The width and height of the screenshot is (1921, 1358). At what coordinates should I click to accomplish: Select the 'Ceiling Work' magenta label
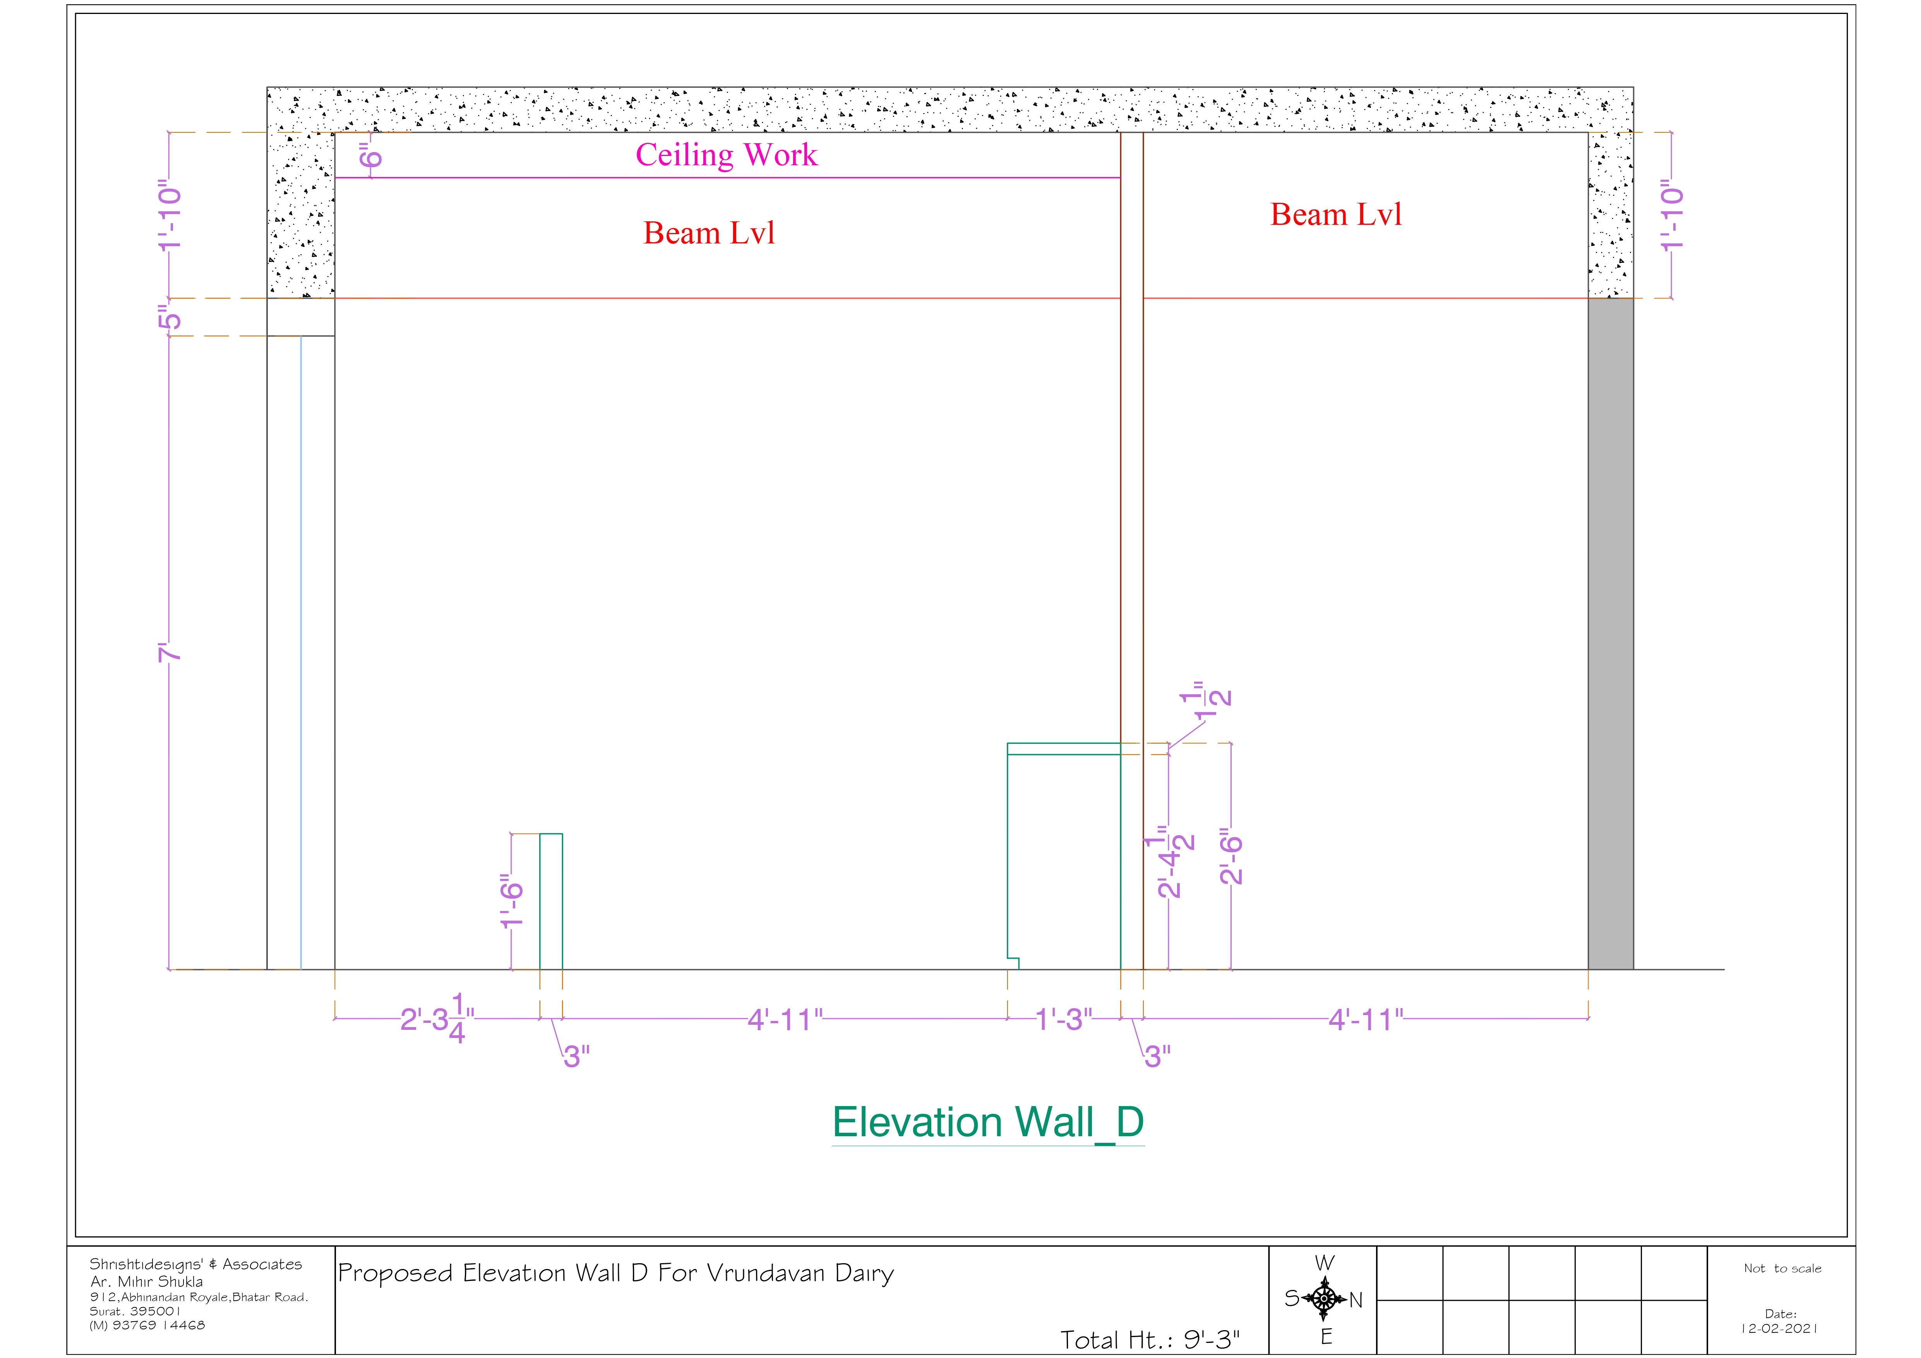(726, 155)
